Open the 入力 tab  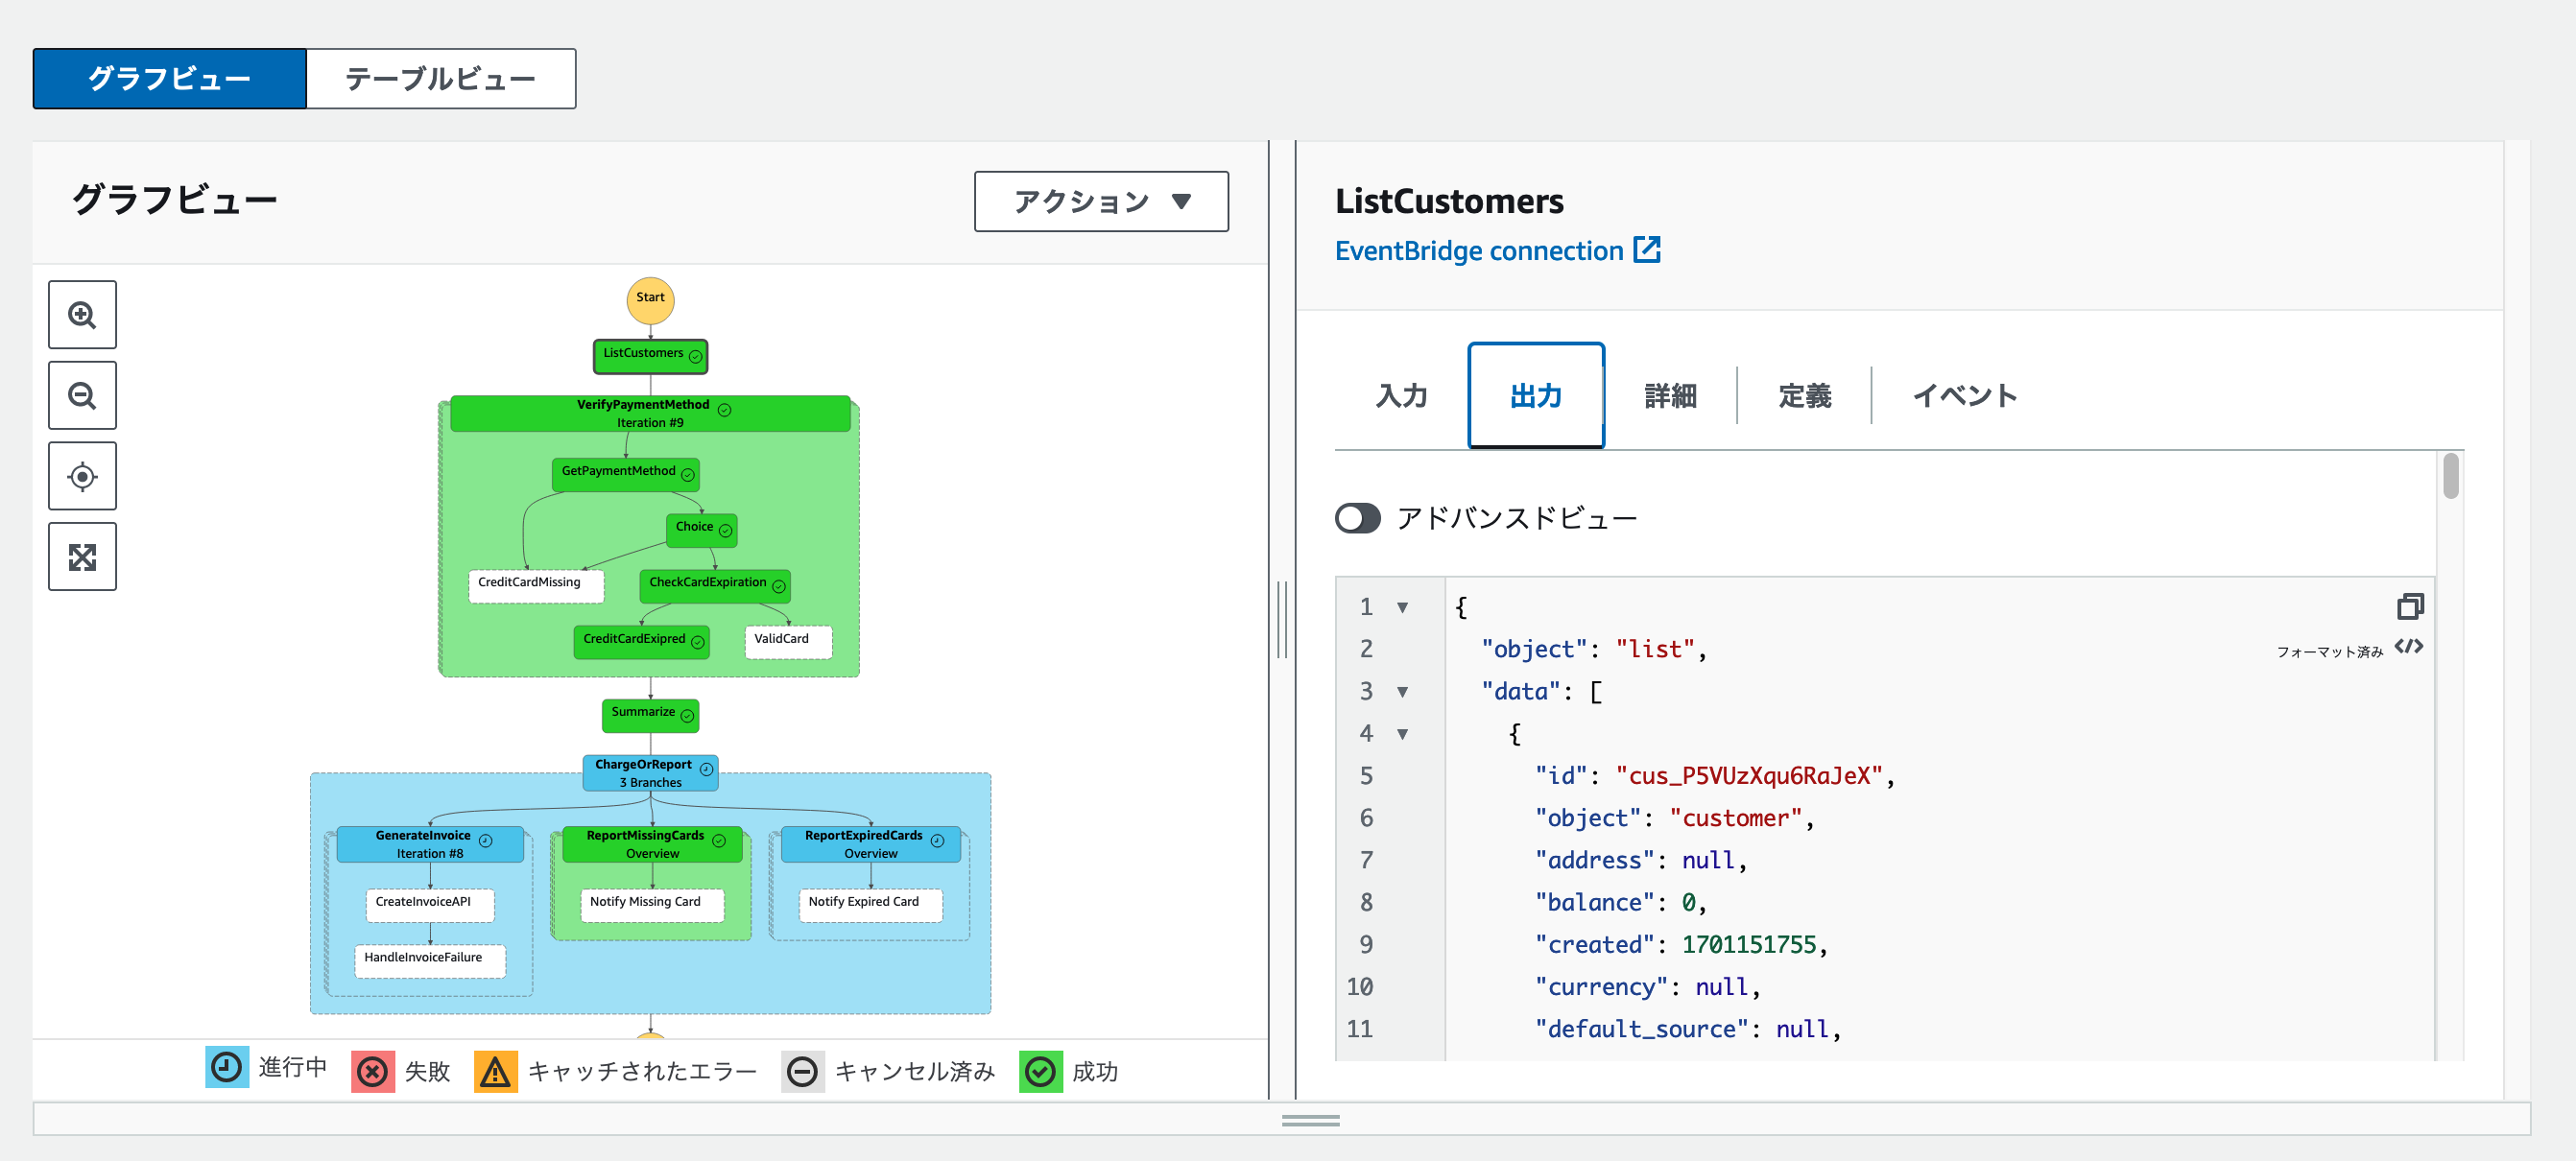click(1401, 396)
